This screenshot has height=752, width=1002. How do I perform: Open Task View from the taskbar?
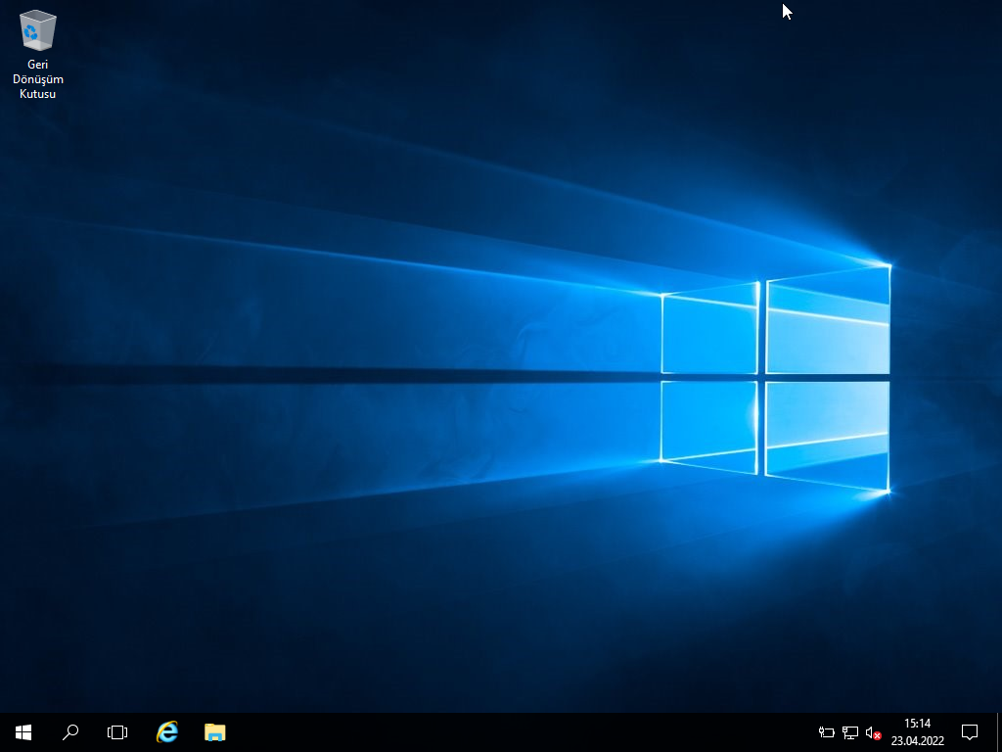tap(117, 731)
